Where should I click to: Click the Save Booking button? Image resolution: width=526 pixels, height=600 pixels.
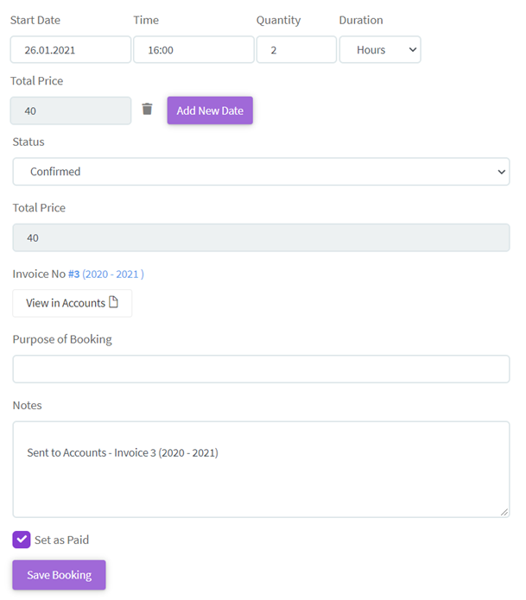click(59, 575)
